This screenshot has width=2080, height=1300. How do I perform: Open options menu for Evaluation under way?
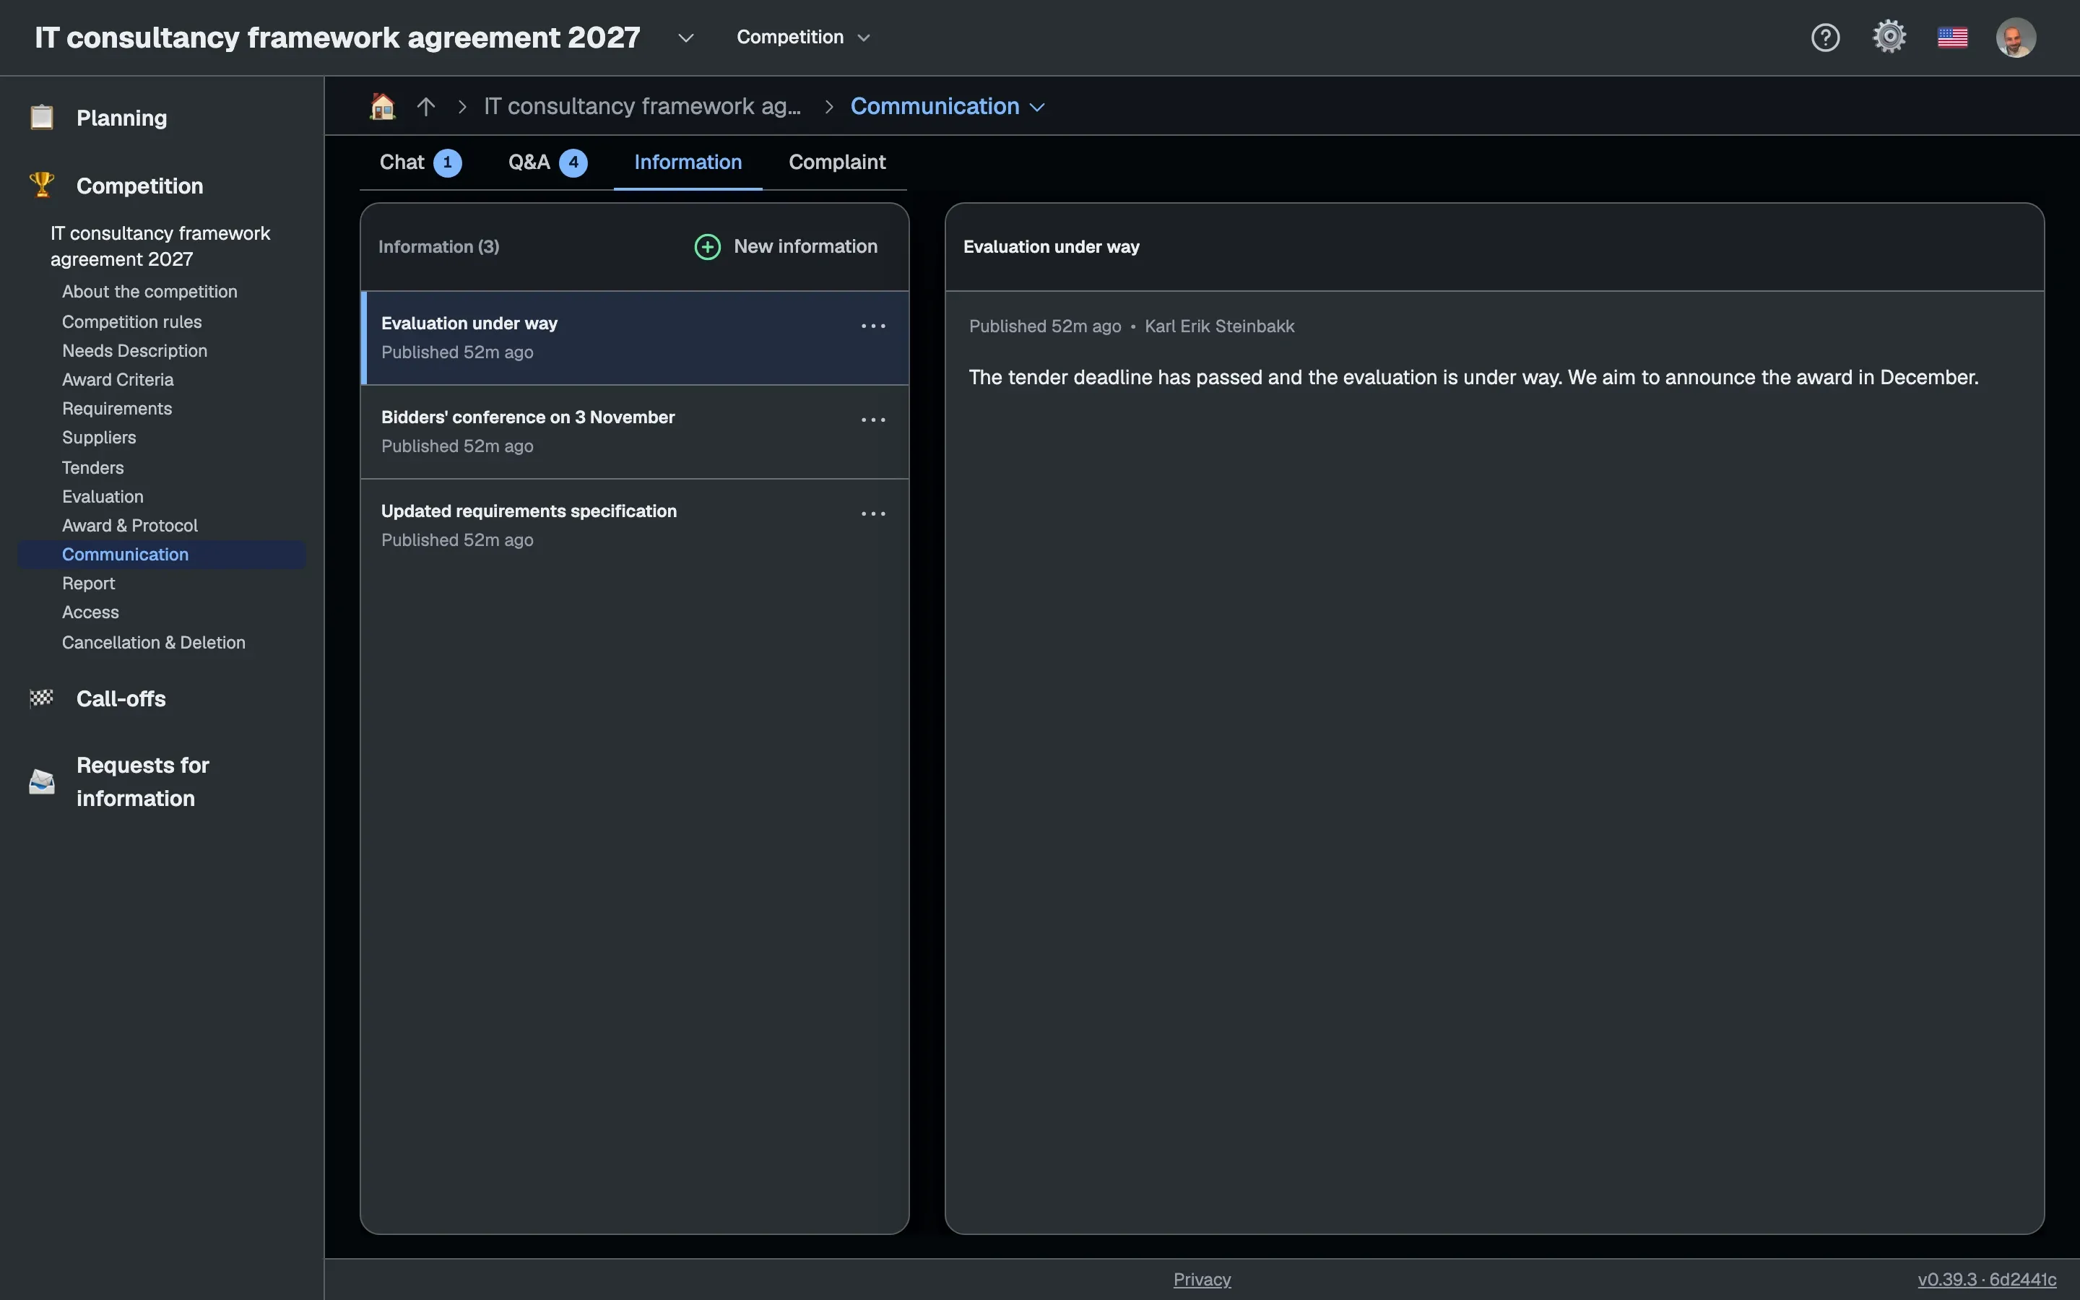873,326
